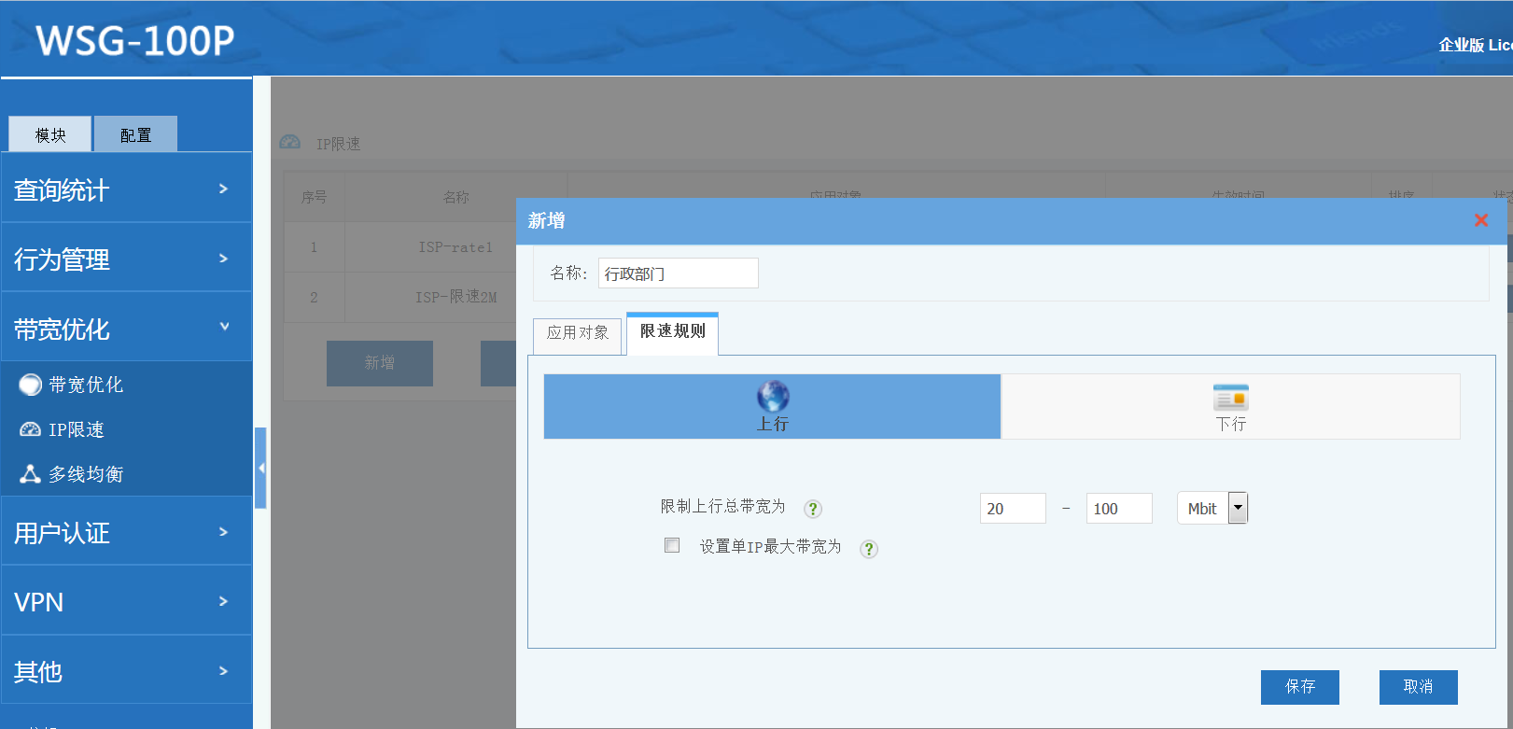Expand the 查询统计 menu section
Image resolution: width=1513 pixels, height=729 pixels.
(x=126, y=189)
